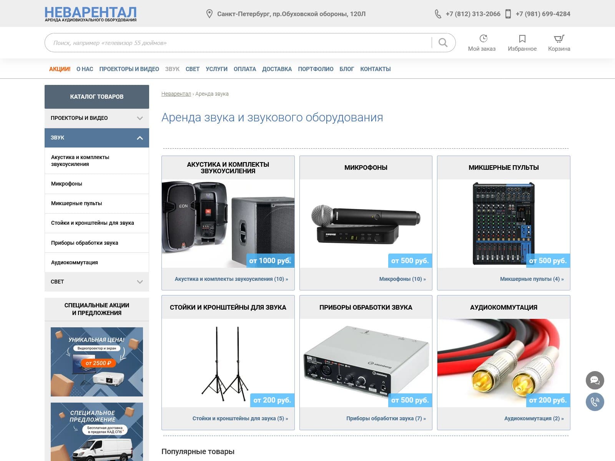615x461 pixels.
Task: Open Избранное bookmark icon
Action: 522,38
